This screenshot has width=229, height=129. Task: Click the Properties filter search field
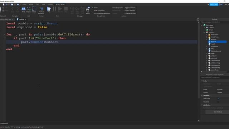[215, 77]
